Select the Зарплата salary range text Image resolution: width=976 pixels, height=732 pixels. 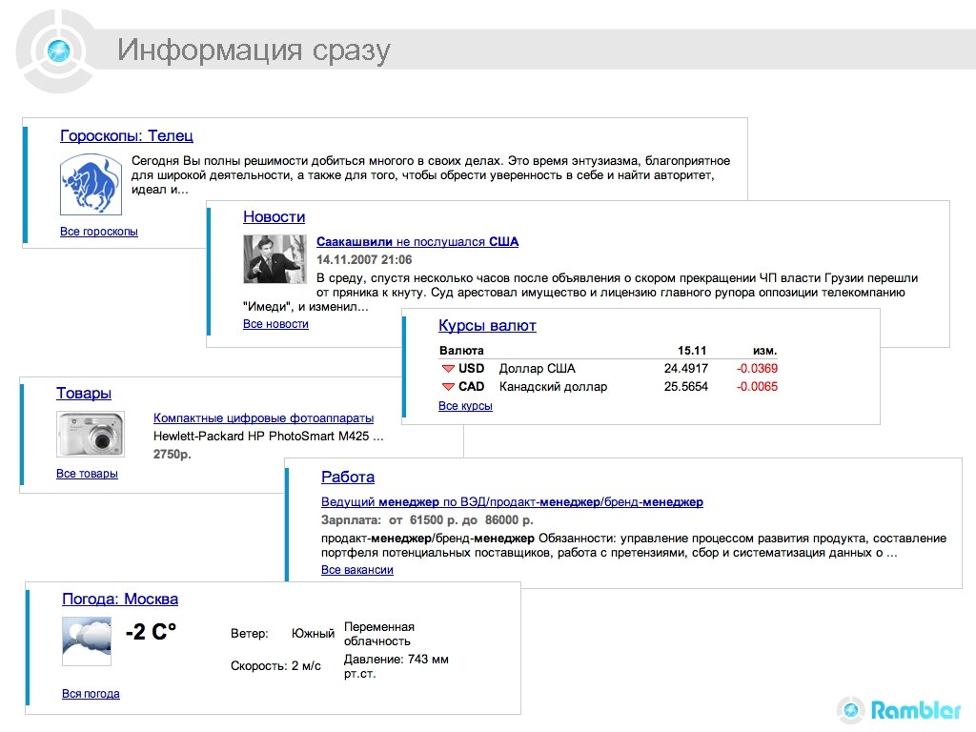click(427, 520)
